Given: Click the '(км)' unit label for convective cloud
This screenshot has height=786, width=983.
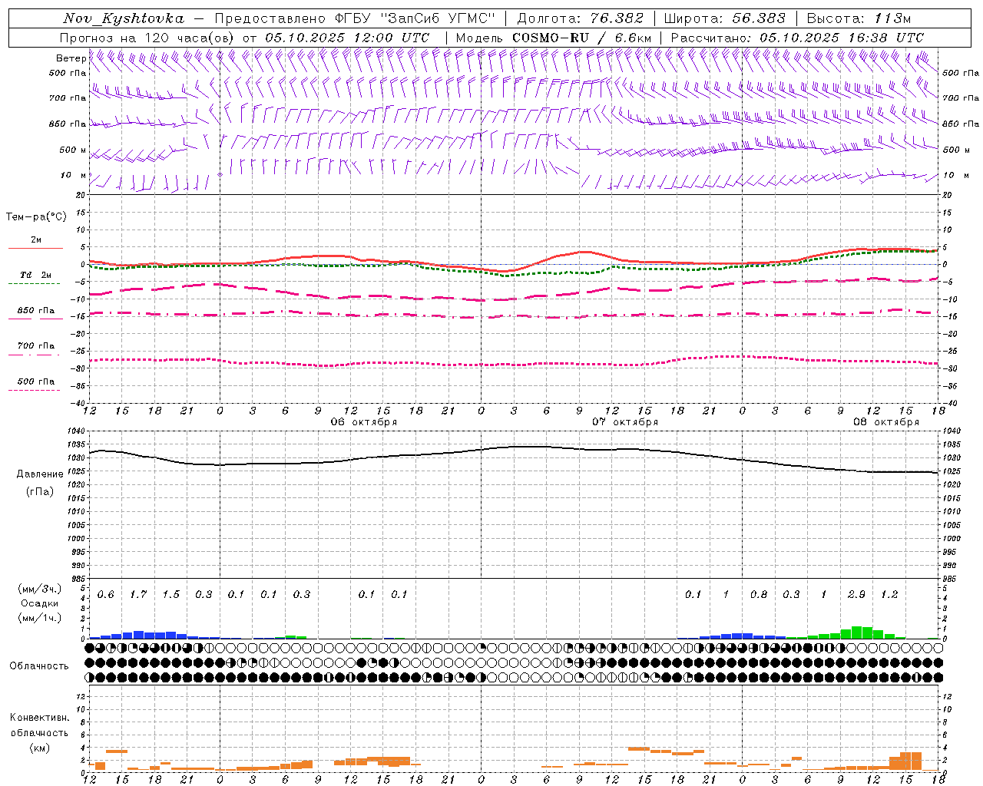Looking at the screenshot, I should (40, 748).
